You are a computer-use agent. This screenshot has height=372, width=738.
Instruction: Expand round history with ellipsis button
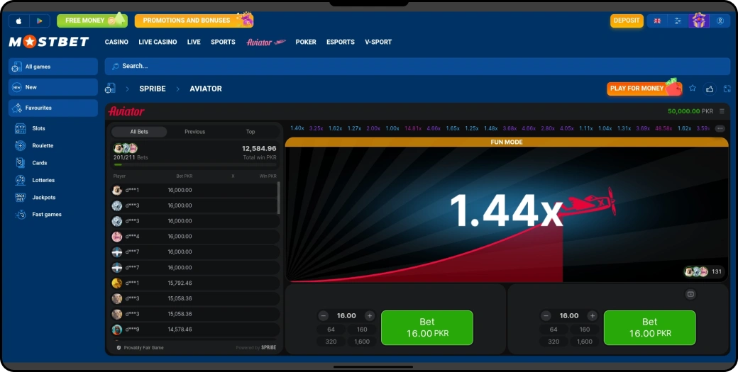720,128
